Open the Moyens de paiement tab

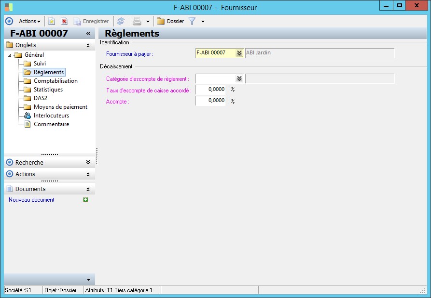click(x=60, y=107)
